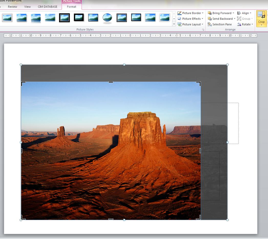
Task: Apply the fourth picture style thumbnail with soft edges
Action: pyautogui.click(x=50, y=18)
